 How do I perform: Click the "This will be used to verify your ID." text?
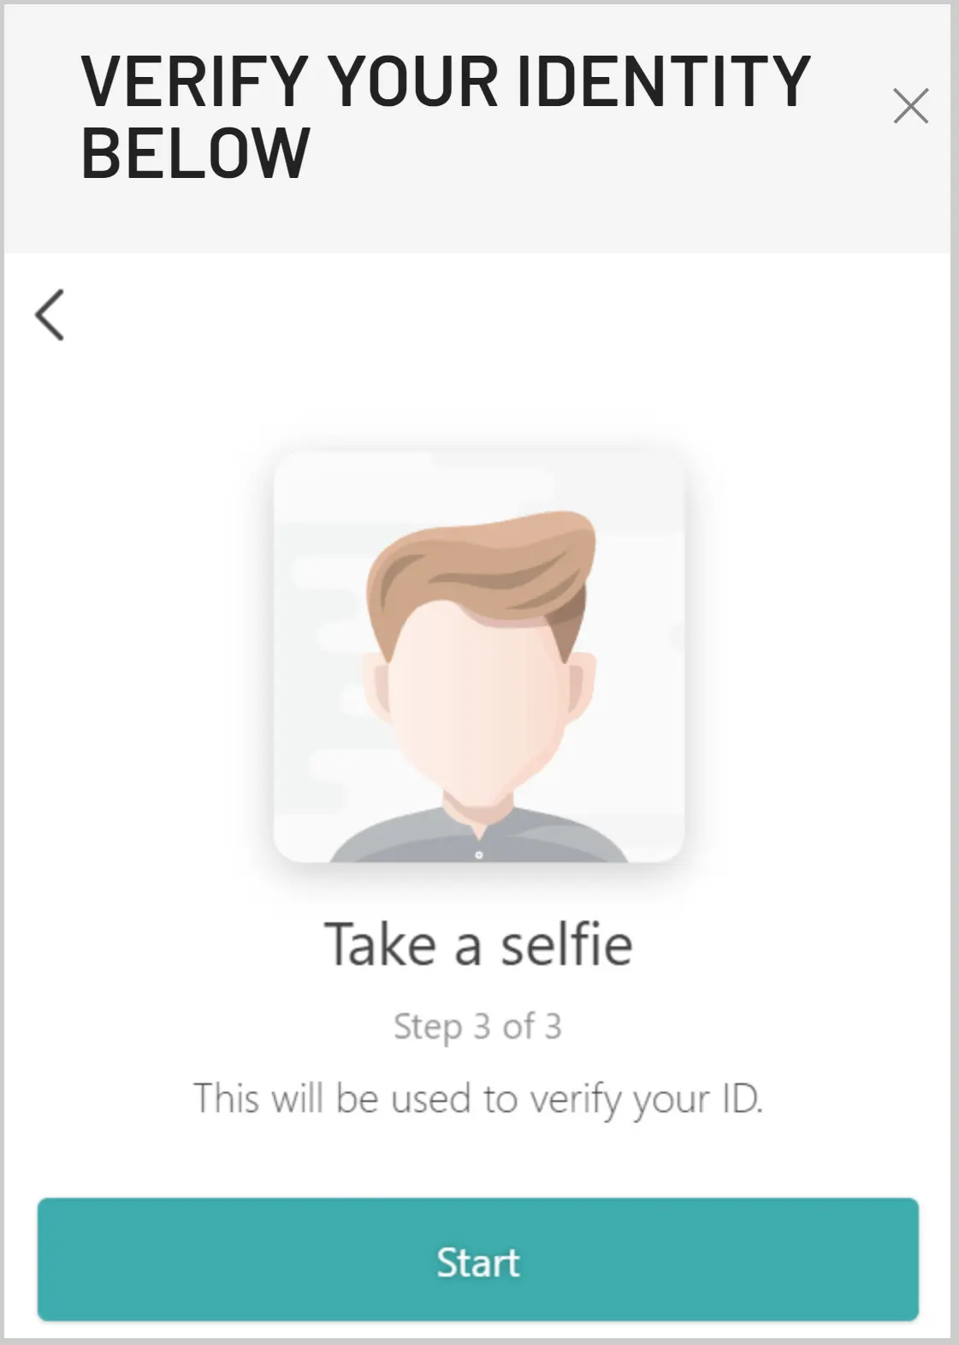click(477, 1099)
